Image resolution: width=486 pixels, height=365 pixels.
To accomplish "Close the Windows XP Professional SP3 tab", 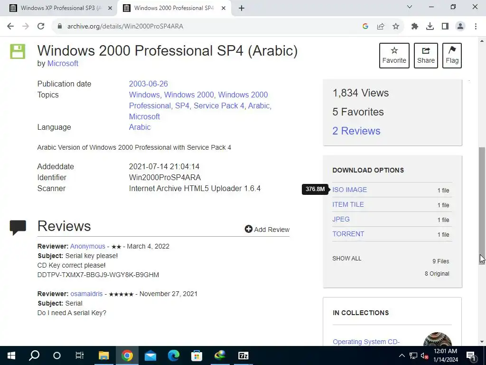I will point(110,9).
